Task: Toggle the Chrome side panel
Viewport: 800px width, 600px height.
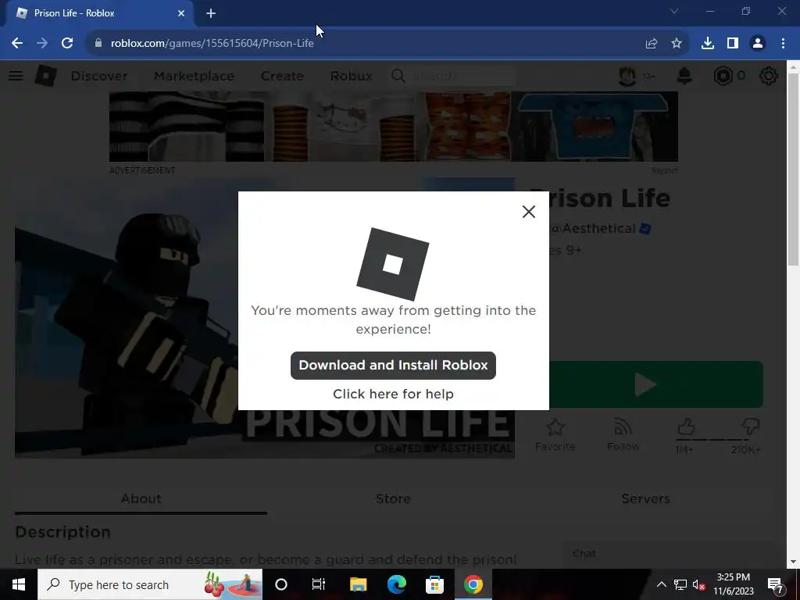Action: pyautogui.click(x=733, y=44)
